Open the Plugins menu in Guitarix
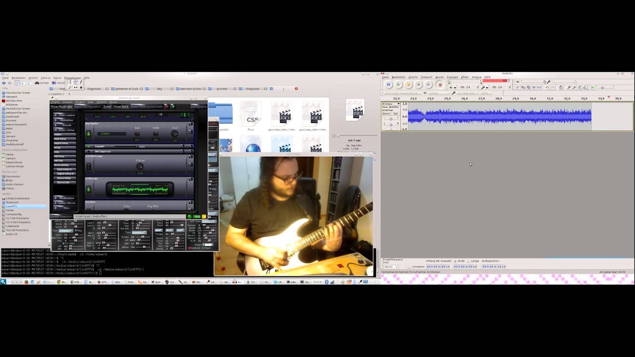The image size is (635, 357). pos(80,102)
